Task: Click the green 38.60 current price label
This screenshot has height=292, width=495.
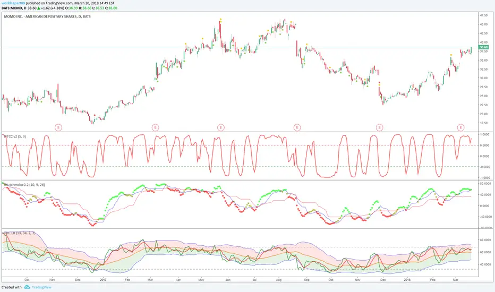Action: (x=483, y=47)
